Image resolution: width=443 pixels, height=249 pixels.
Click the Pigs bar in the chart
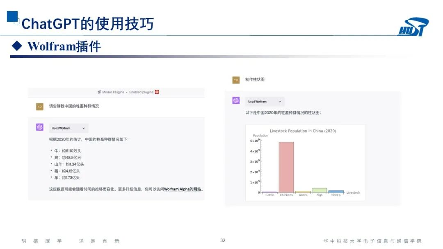click(319, 190)
